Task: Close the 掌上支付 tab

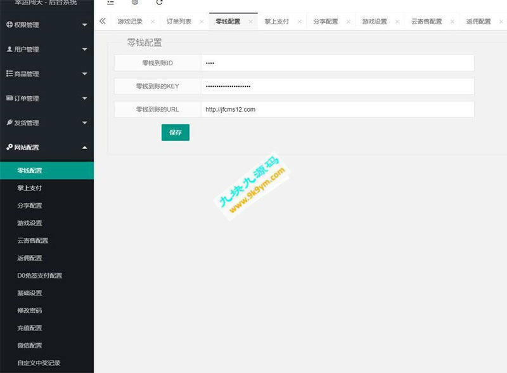Action: pyautogui.click(x=299, y=22)
